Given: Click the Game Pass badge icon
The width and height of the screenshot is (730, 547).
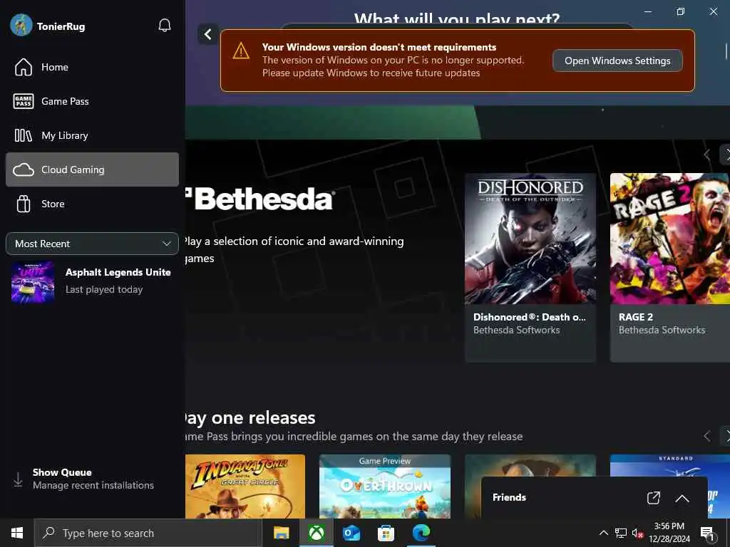Looking at the screenshot, I should 24,101.
